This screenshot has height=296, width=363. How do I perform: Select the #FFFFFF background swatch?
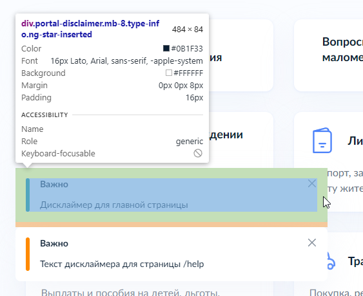coord(169,73)
